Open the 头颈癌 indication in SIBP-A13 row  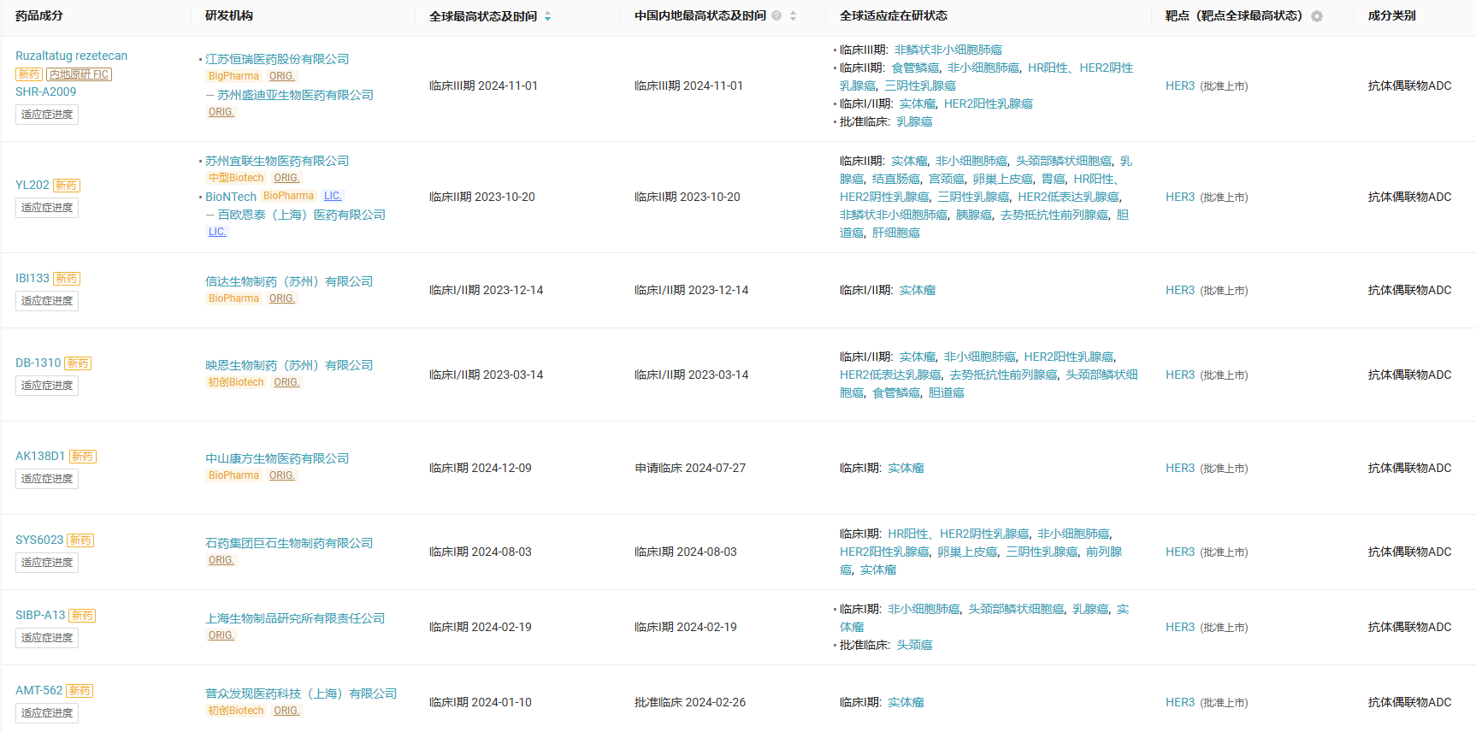click(x=914, y=645)
